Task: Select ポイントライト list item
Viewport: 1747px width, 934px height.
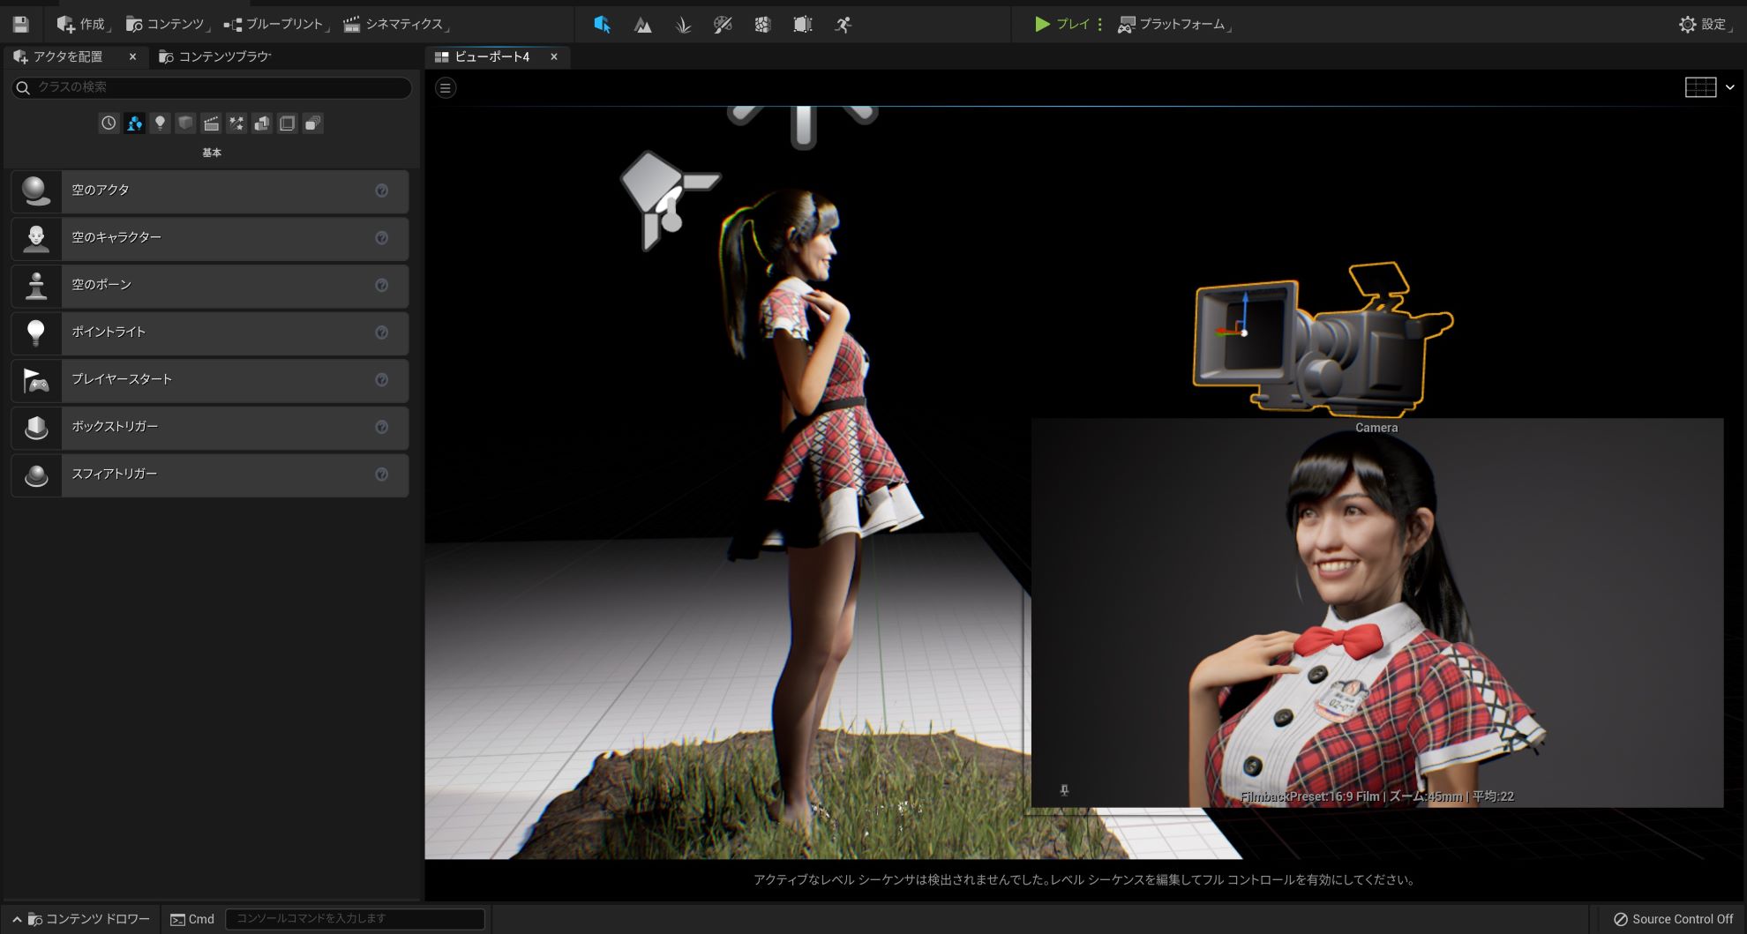Action: [210, 333]
